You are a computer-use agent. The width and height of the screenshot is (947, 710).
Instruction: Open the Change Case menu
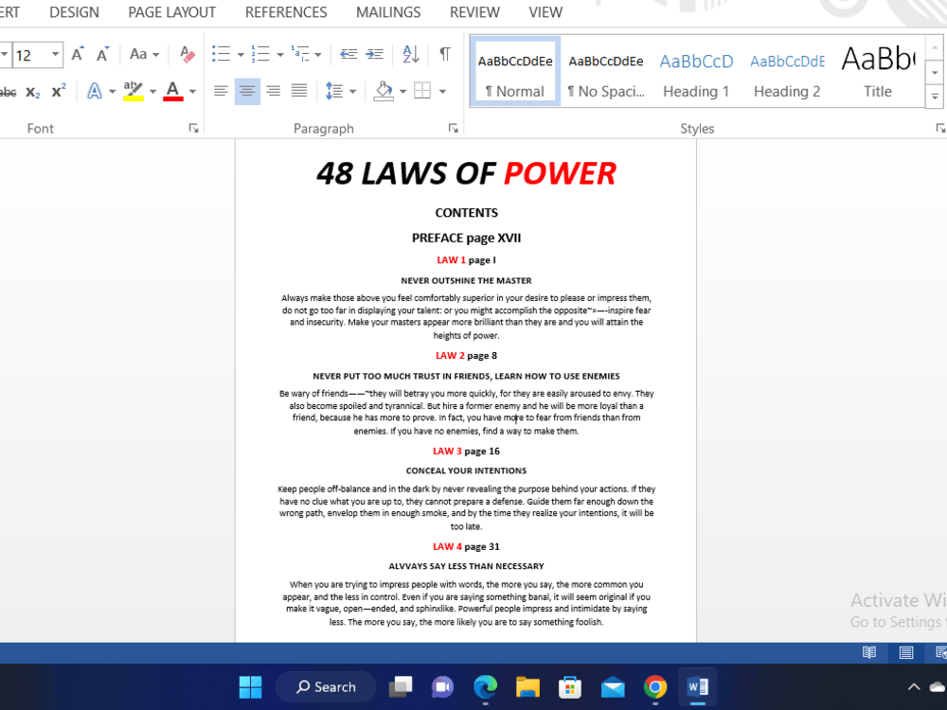(144, 55)
